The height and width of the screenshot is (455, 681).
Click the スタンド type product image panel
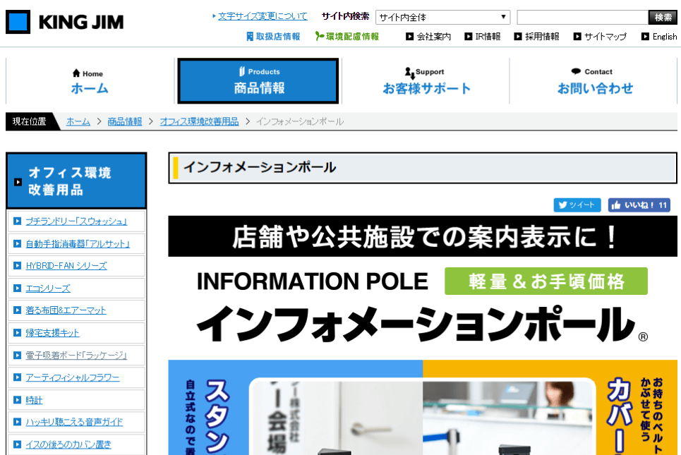[x=295, y=407]
